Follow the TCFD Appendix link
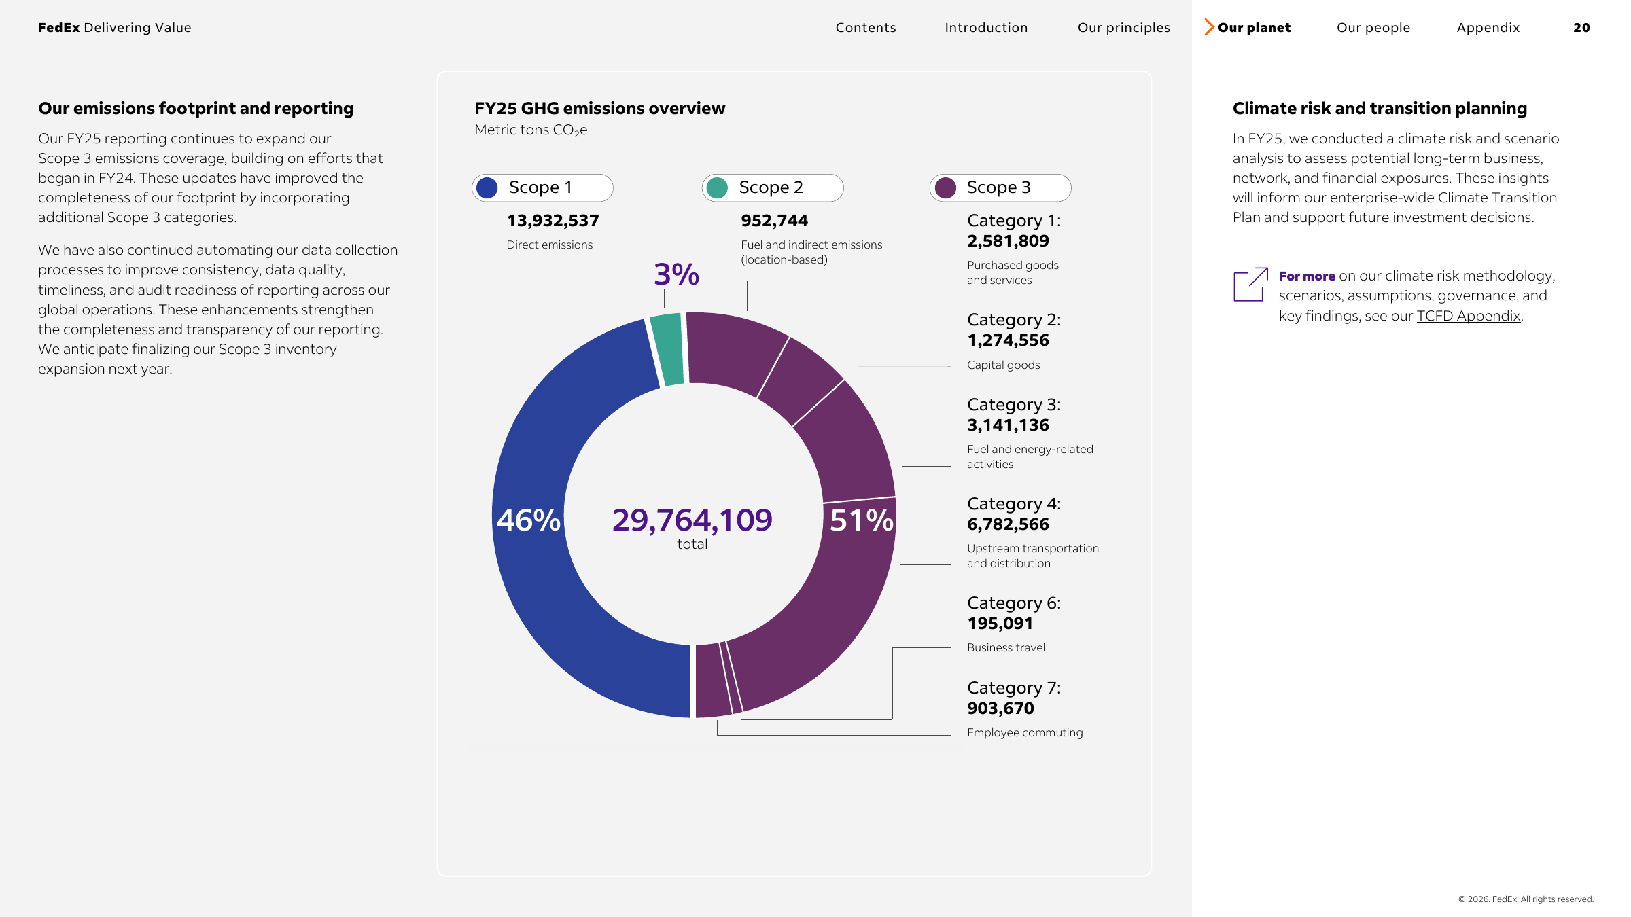The width and height of the screenshot is (1631, 917). click(x=1468, y=316)
